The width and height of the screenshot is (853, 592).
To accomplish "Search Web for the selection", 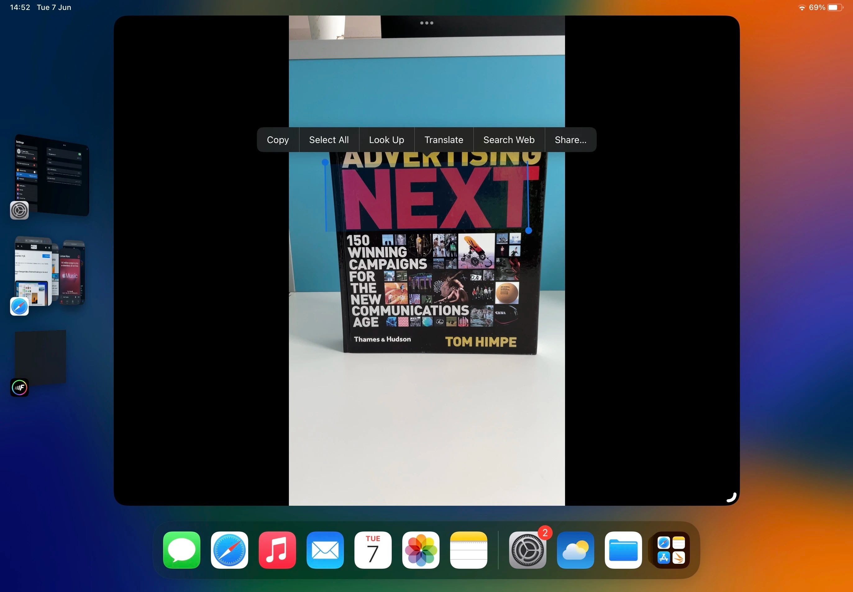I will pos(509,140).
